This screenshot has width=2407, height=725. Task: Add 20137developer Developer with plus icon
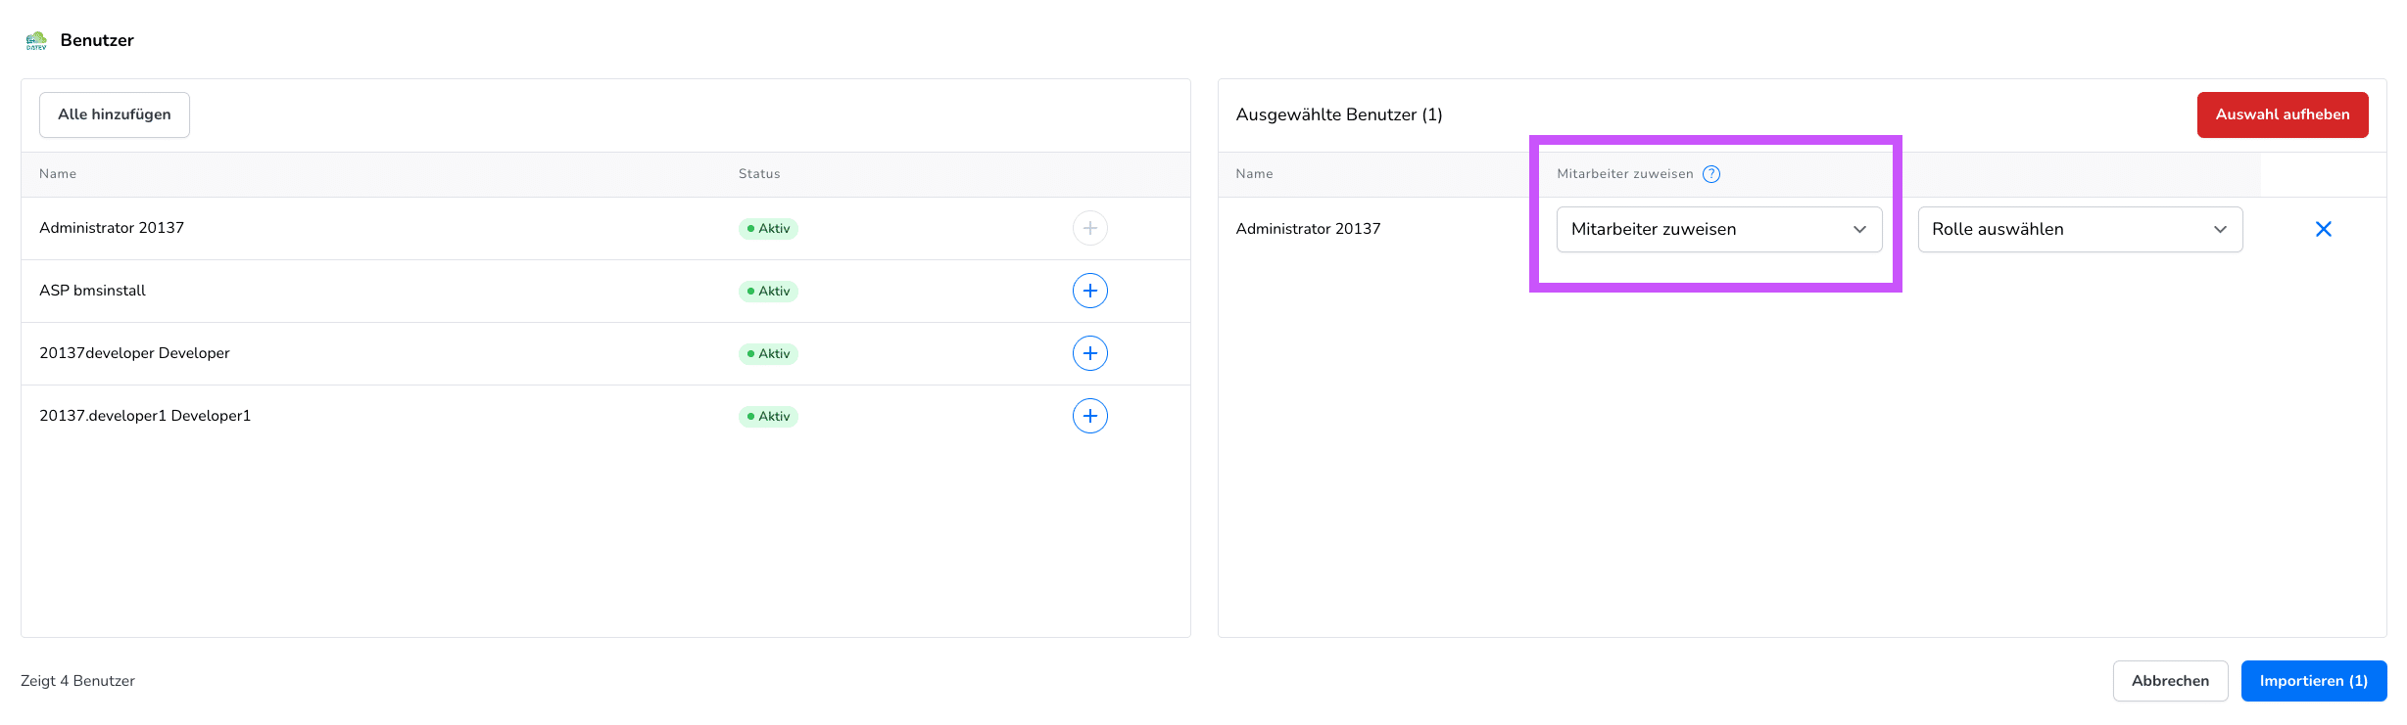coord(1089,353)
